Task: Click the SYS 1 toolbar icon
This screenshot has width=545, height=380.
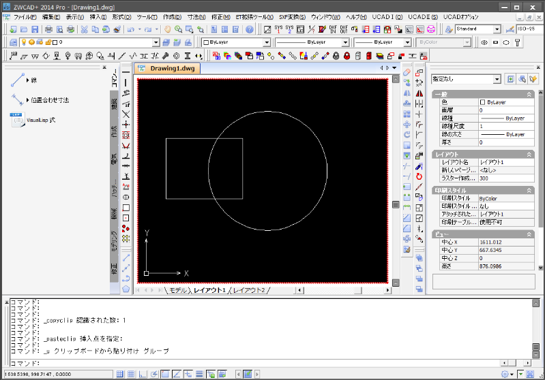Action: click(278, 29)
